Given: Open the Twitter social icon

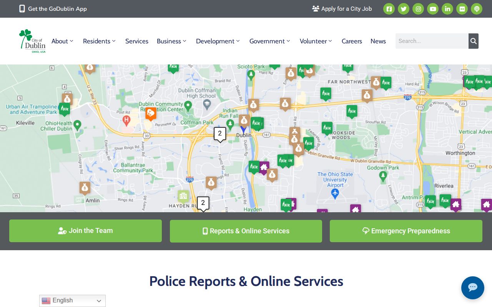Looking at the screenshot, I should (404, 9).
